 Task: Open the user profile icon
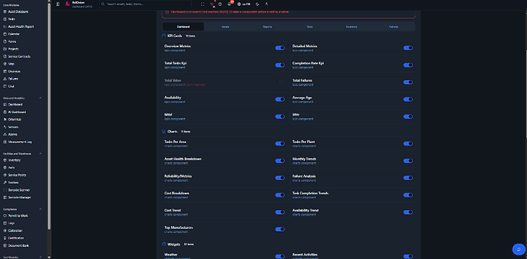(x=266, y=4)
